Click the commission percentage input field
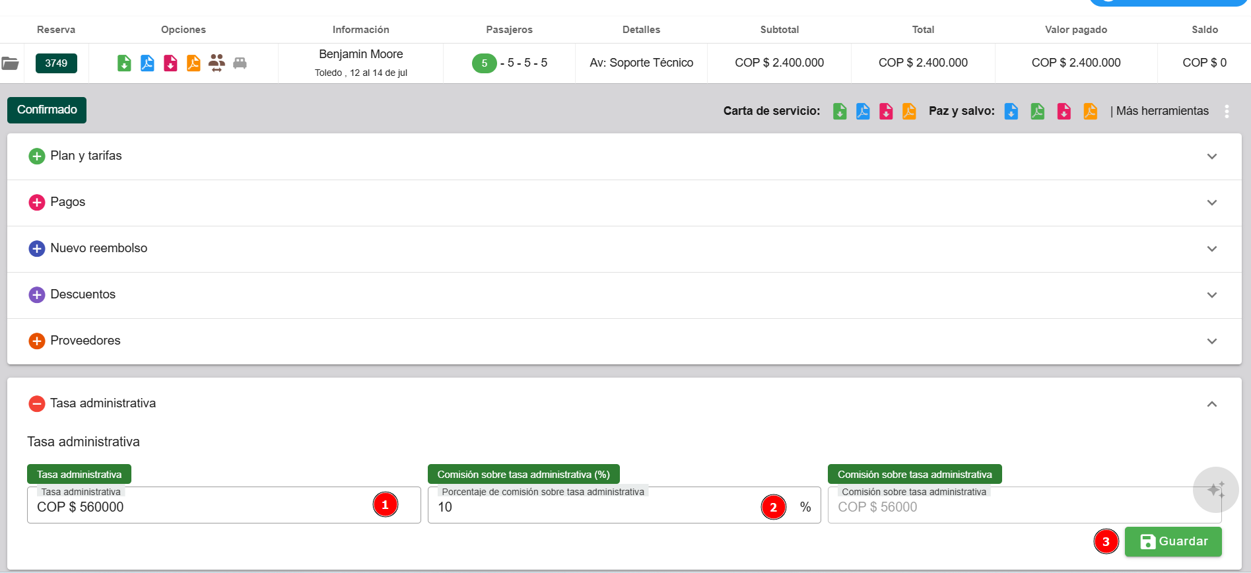Image resolution: width=1251 pixels, height=573 pixels. pos(594,507)
